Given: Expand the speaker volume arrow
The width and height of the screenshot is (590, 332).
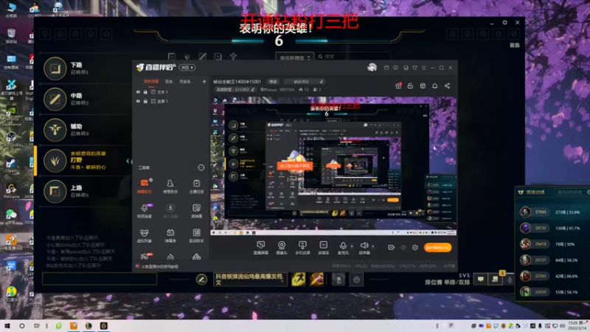Looking at the screenshot, I should coord(373,246).
